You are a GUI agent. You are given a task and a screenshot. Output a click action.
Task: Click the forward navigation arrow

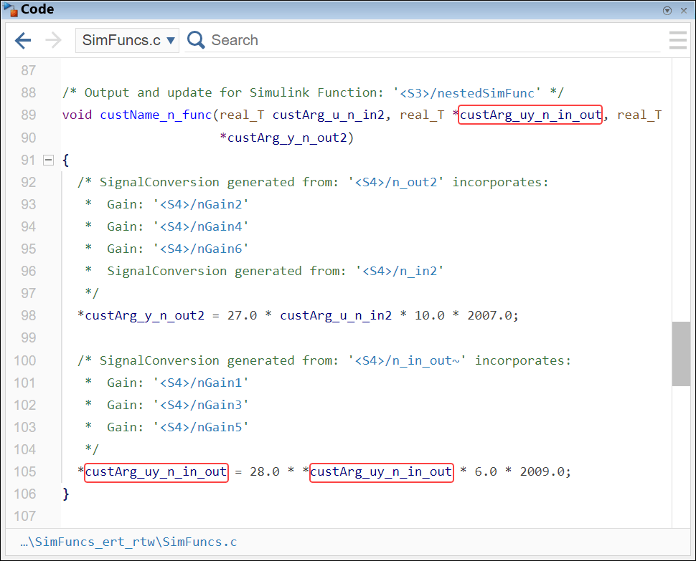point(52,40)
